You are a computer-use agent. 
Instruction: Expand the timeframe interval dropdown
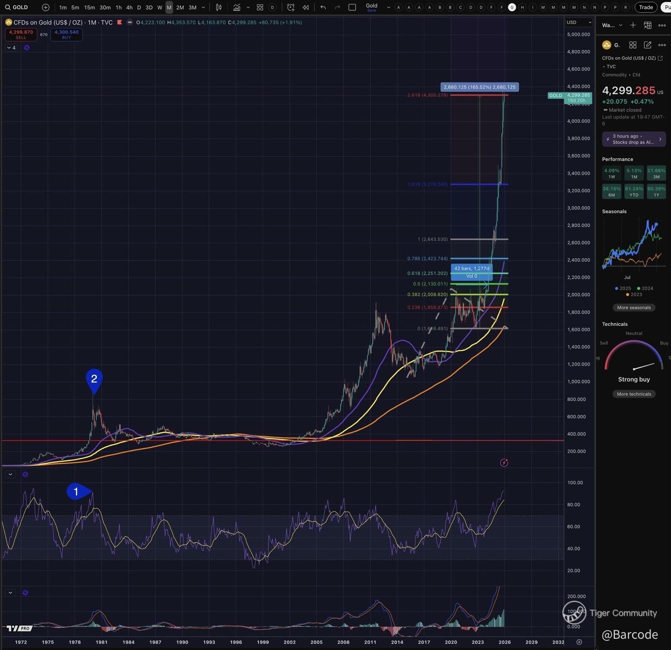[203, 7]
